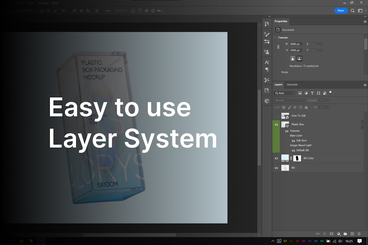Click the create new layer icon
Screen dimensions: 368x245
coord(352,234)
